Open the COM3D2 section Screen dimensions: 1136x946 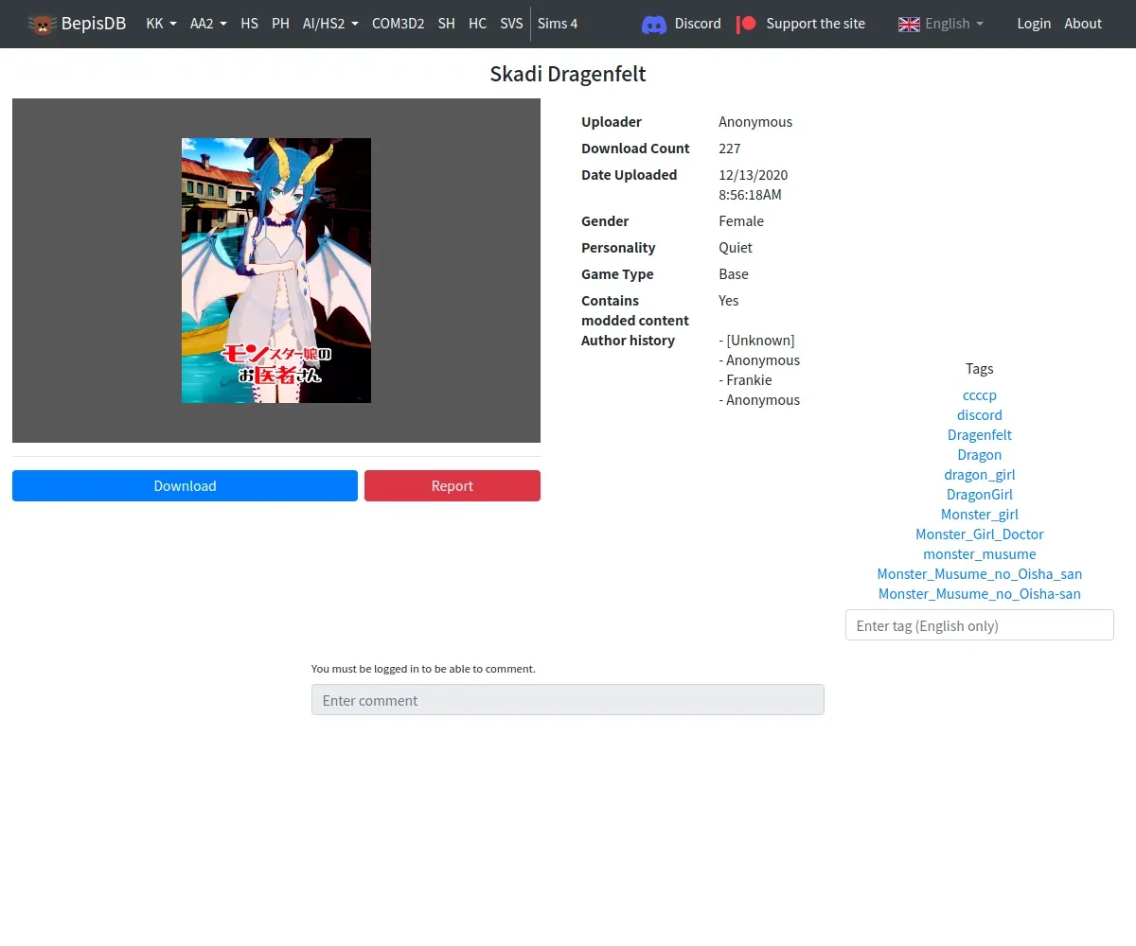[x=398, y=24]
